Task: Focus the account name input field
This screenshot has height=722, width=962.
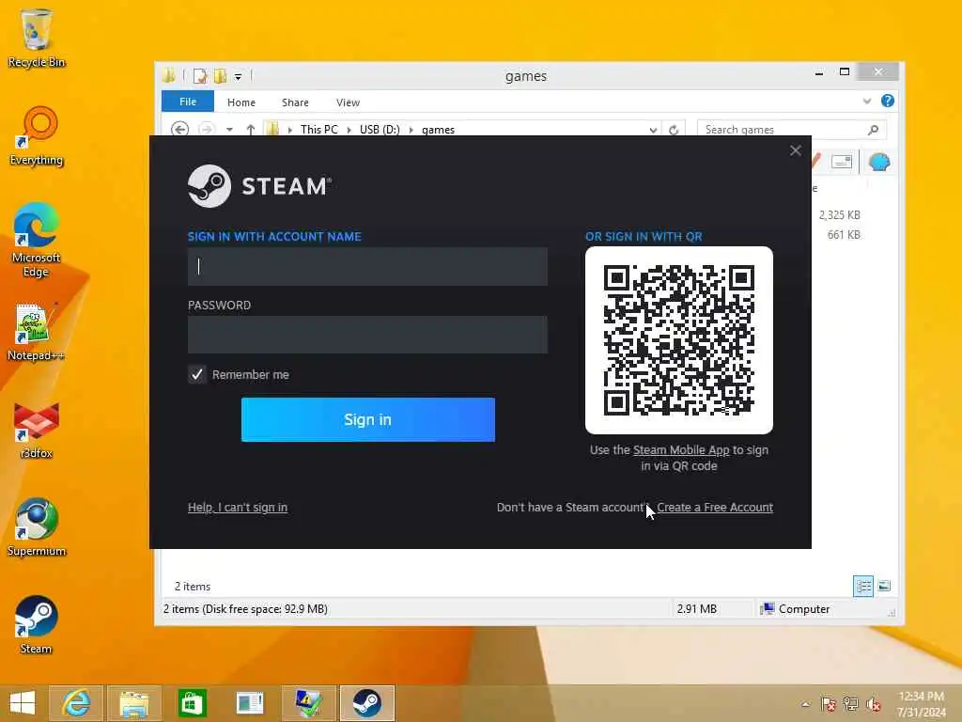Action: point(367,266)
